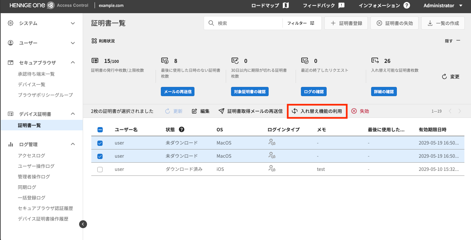Click the システム gear icon in the sidebar

11,23
